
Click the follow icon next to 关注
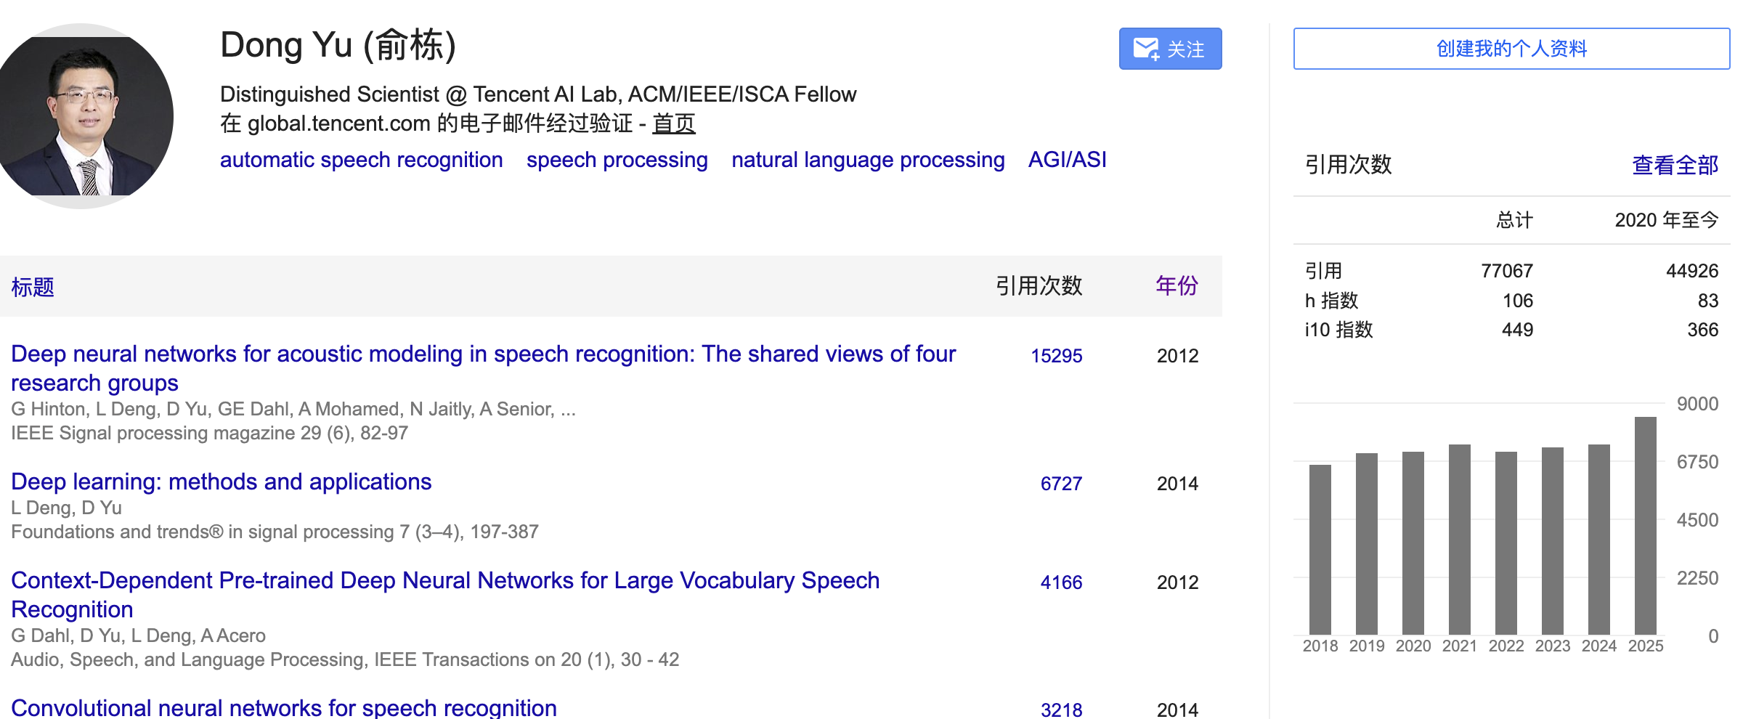[x=1145, y=48]
